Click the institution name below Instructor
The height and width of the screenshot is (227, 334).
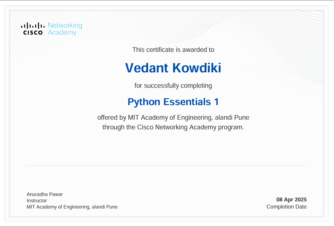tap(72, 207)
